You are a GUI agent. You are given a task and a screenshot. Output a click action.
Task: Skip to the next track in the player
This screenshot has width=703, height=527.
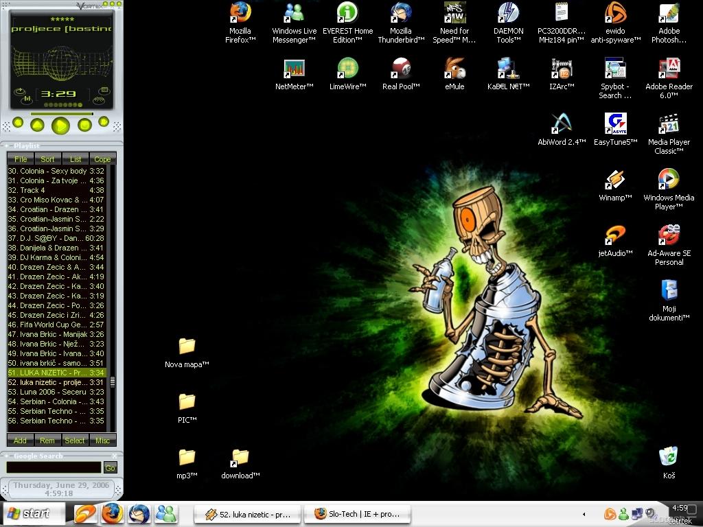[x=104, y=121]
